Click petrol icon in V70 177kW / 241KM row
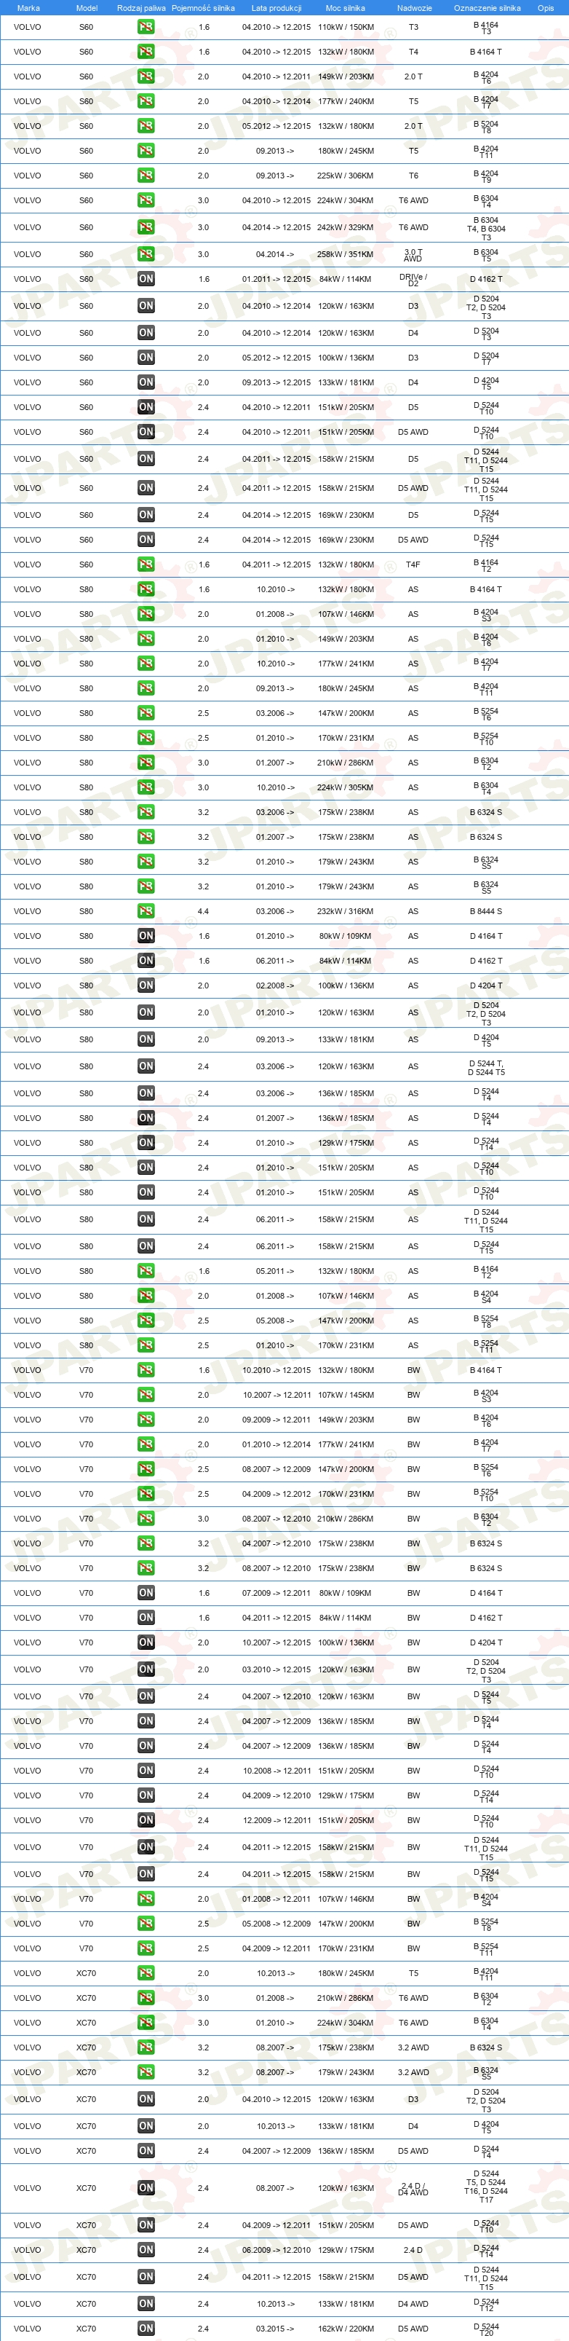This screenshot has height=2341, width=569. (146, 1444)
